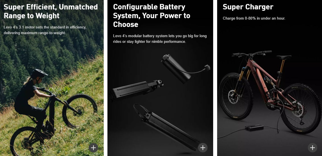Click the saddle of the red bike

tap(284, 57)
